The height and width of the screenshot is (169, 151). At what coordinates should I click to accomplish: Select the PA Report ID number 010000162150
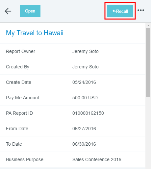coord(88,113)
